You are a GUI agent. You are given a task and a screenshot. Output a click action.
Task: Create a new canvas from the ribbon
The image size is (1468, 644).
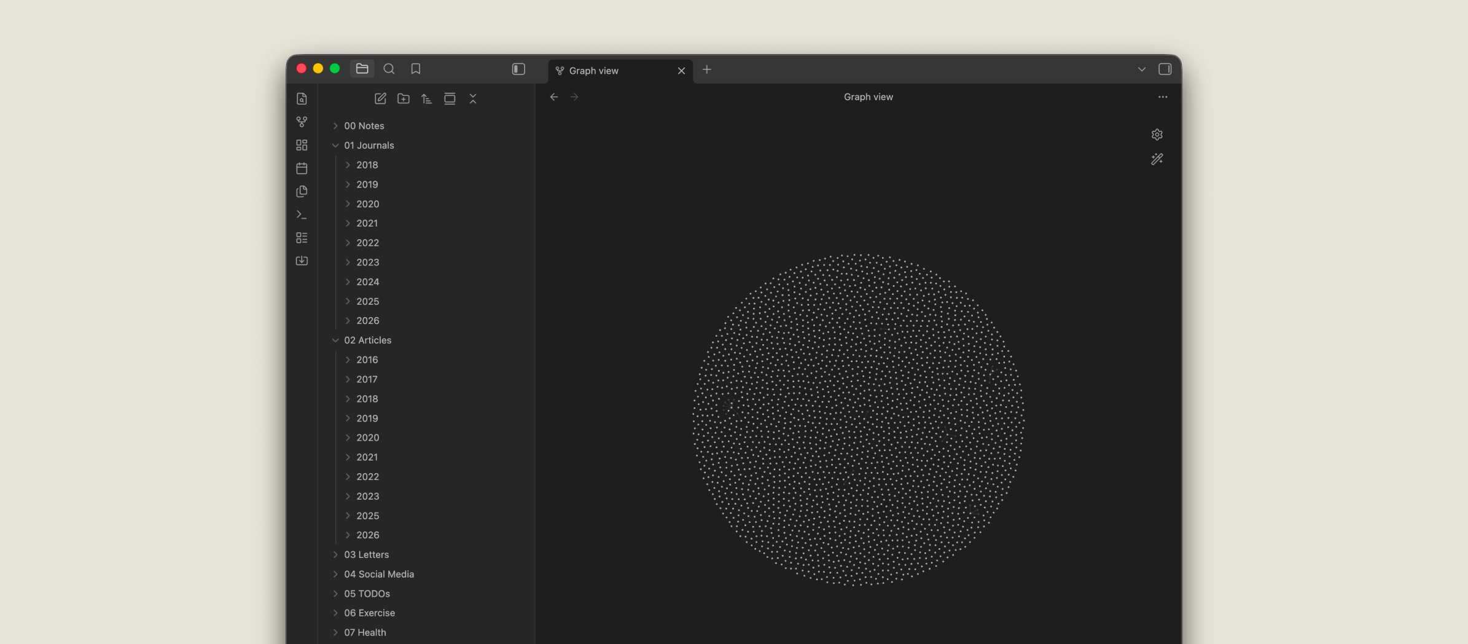tap(302, 145)
